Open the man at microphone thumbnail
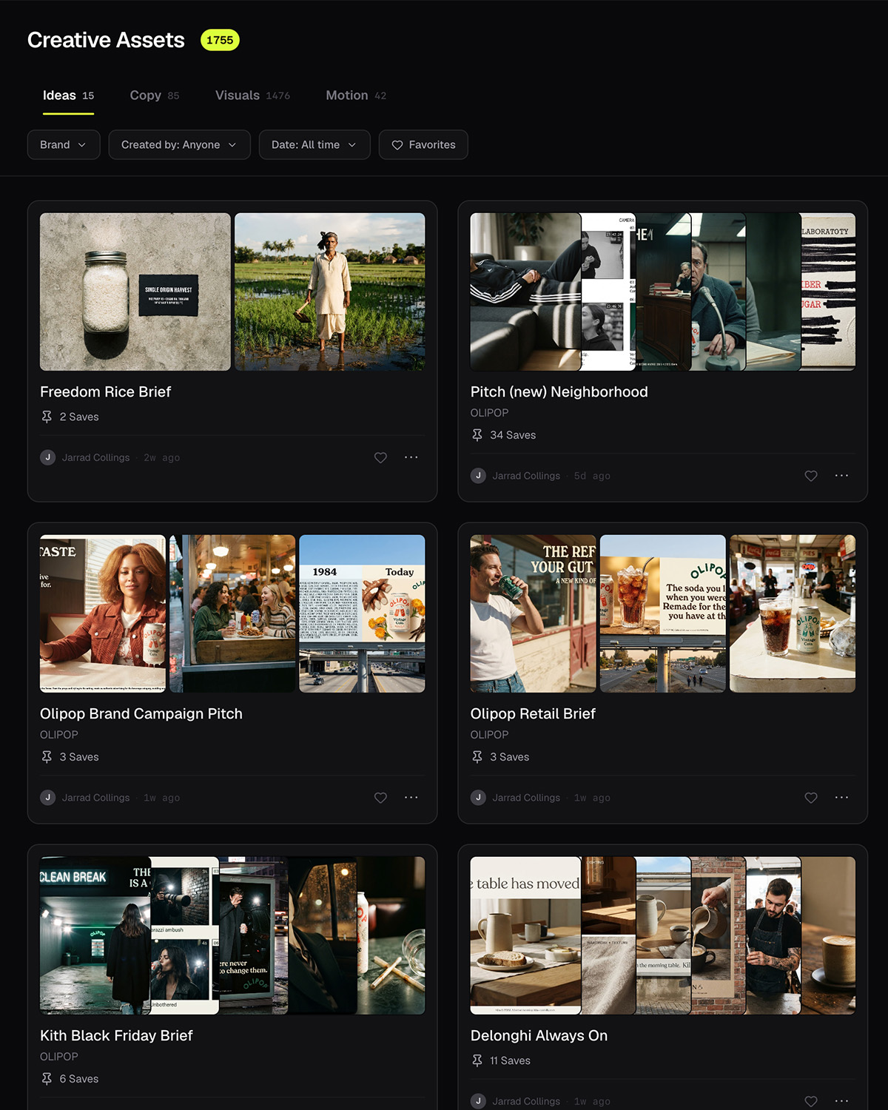888x1110 pixels. 718,292
